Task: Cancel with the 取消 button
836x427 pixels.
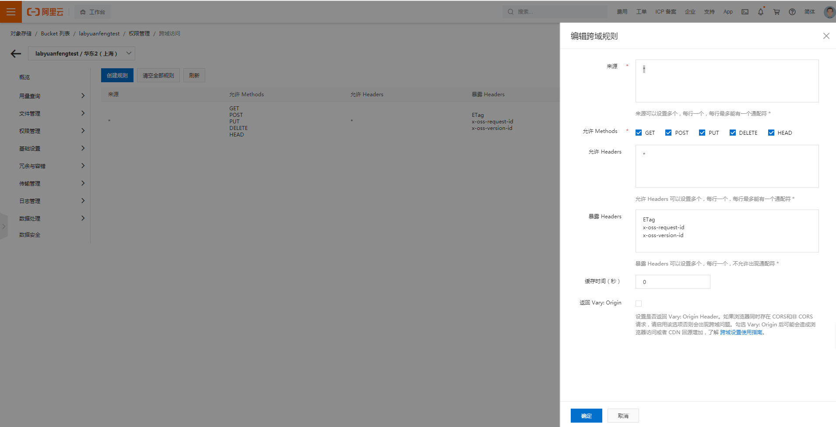Action: click(623, 416)
